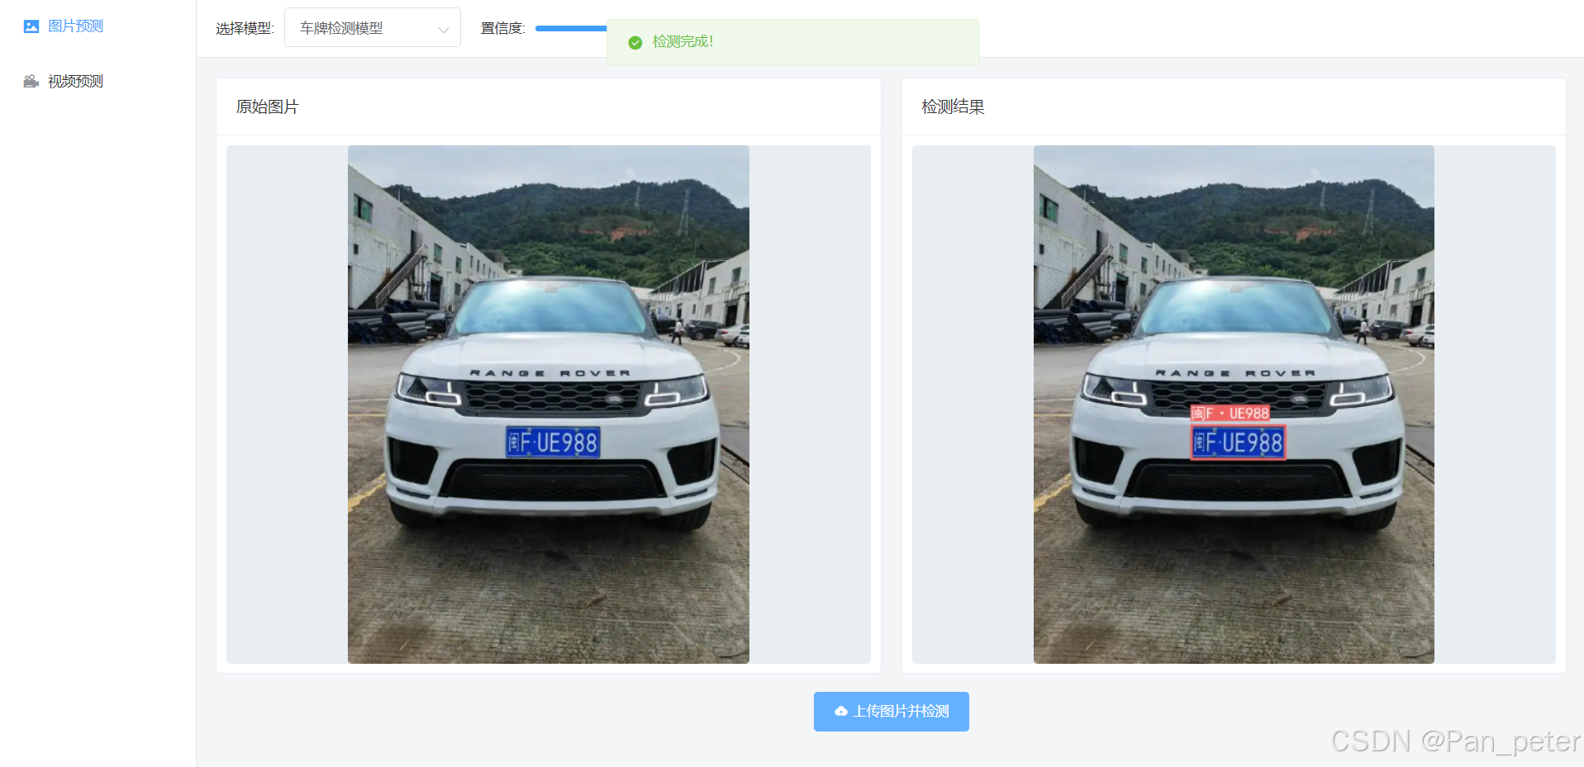Click the video prediction camera icon
This screenshot has height=767, width=1584.
[31, 81]
